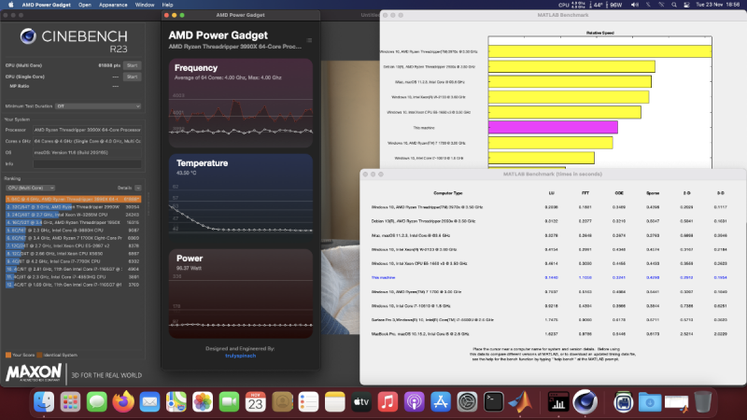Click the volume icon in menu bar
747x420 pixels.
point(635,5)
